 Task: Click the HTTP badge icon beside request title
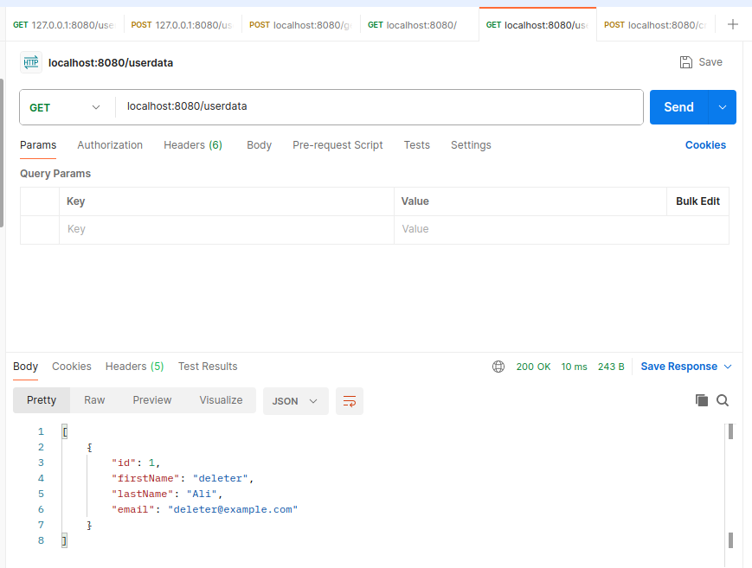31,62
